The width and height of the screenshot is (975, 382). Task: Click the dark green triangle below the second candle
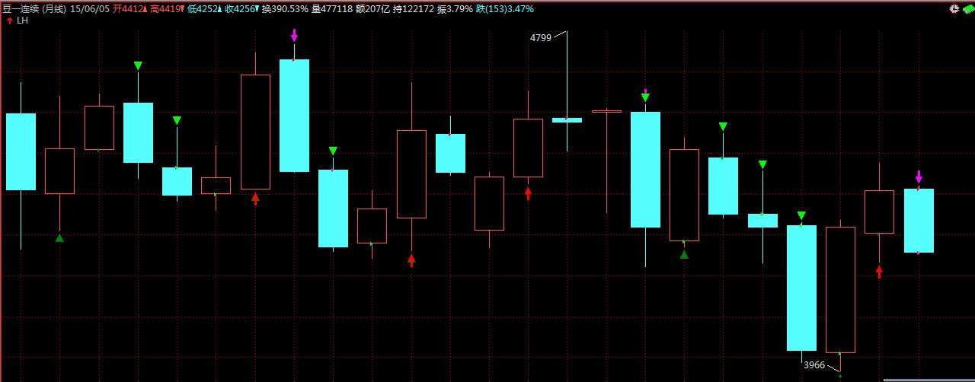(59, 238)
